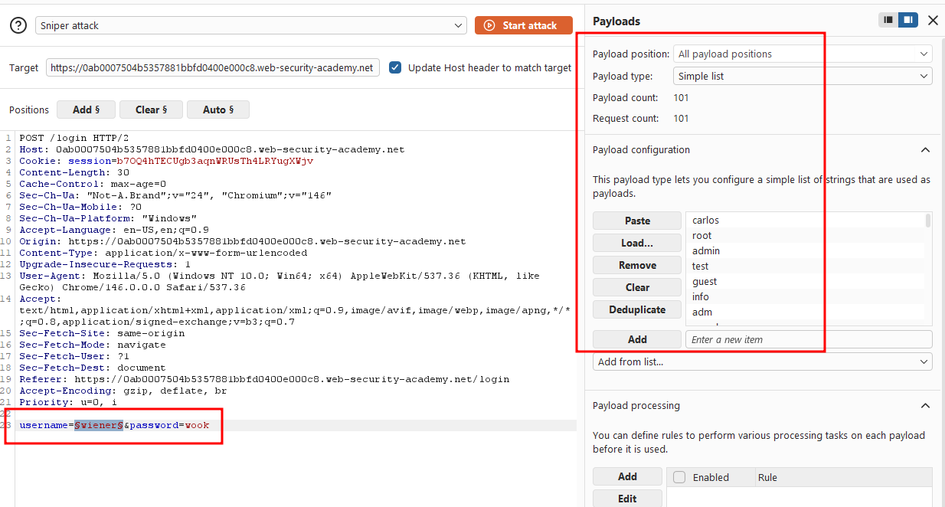Viewport: 945px width, 507px height.
Task: Click the Referer header line
Action: coord(264,379)
